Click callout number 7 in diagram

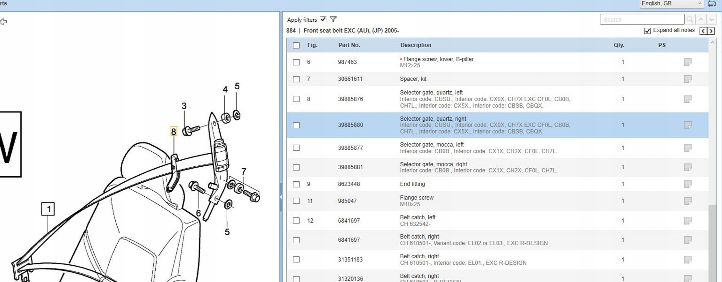point(244,172)
